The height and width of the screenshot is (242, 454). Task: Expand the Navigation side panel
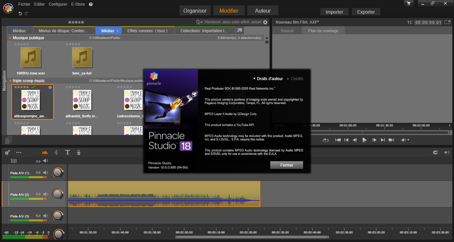click(x=4, y=80)
